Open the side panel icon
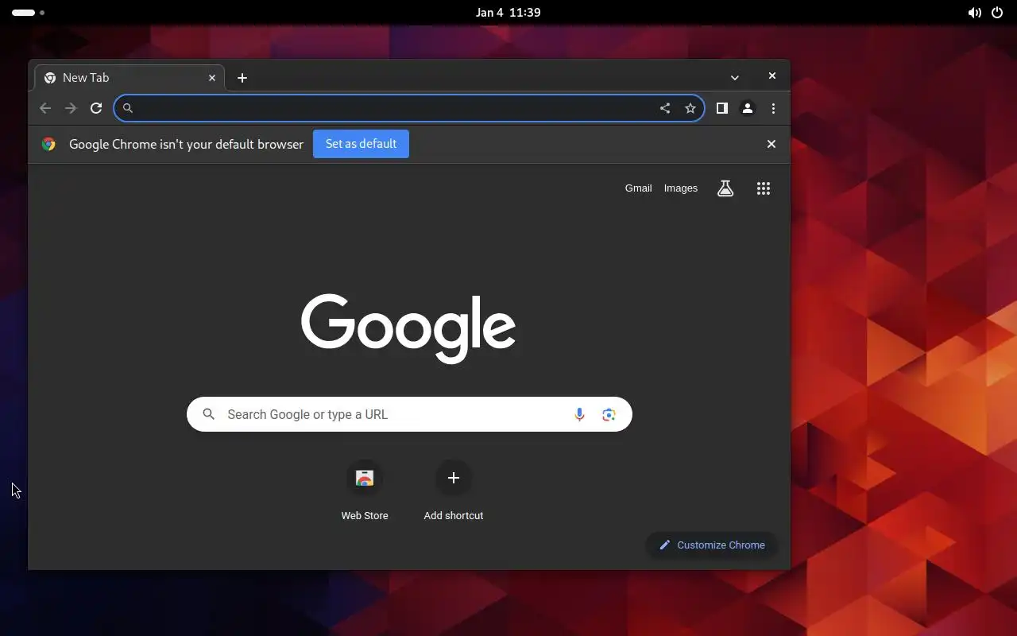Image resolution: width=1017 pixels, height=636 pixels. point(722,108)
